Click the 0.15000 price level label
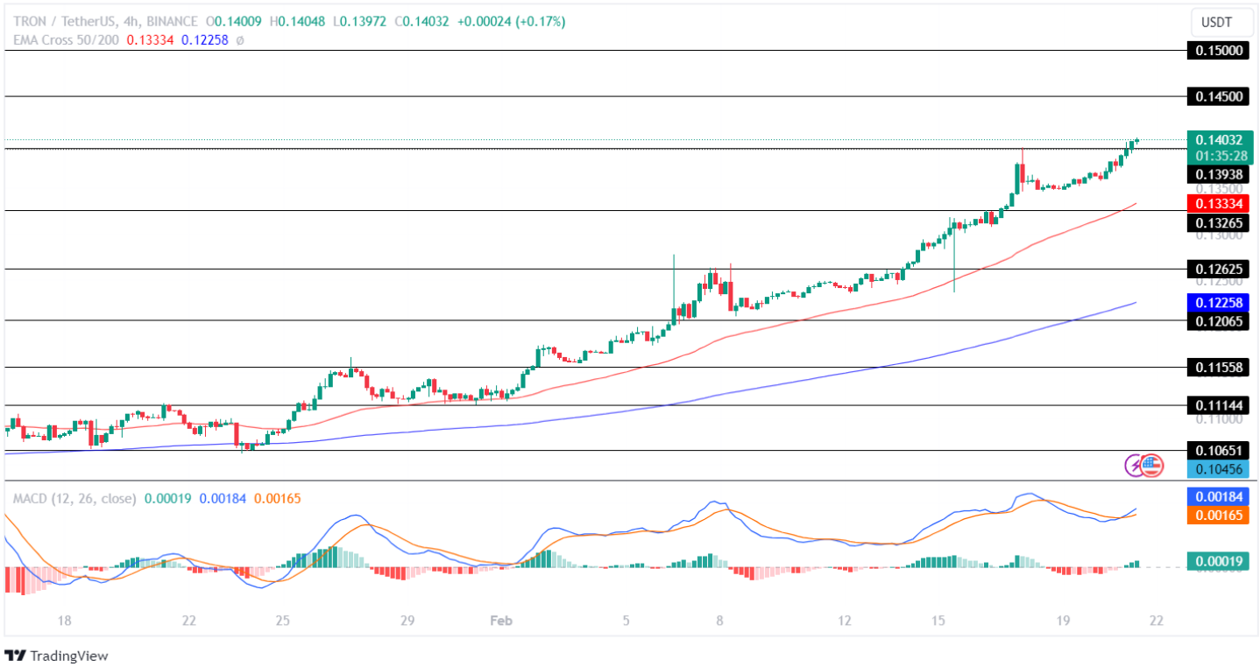 coord(1220,51)
